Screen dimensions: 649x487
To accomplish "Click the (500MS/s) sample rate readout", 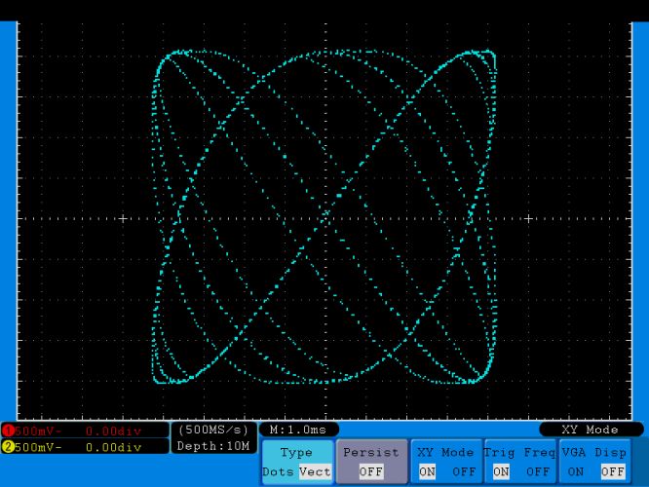I will coord(213,430).
